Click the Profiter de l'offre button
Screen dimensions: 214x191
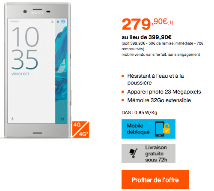click(x=155, y=179)
